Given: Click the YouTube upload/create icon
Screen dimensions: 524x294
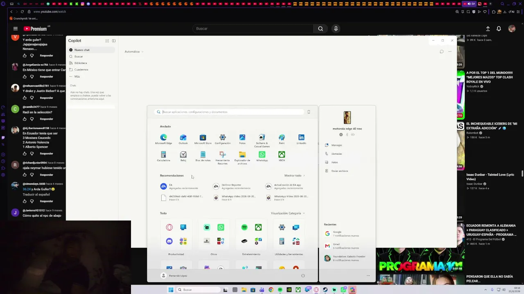Looking at the screenshot, I should coord(488,29).
